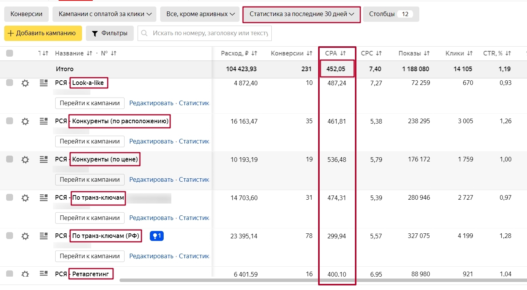Open settings gear for Look-a-like campaign

(x=25, y=83)
